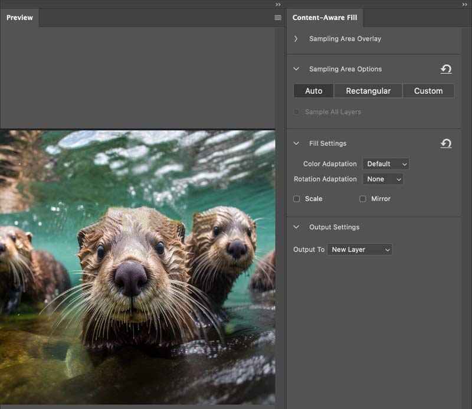This screenshot has width=472, height=409.
Task: Open the Output To dropdown
Action: click(x=359, y=250)
